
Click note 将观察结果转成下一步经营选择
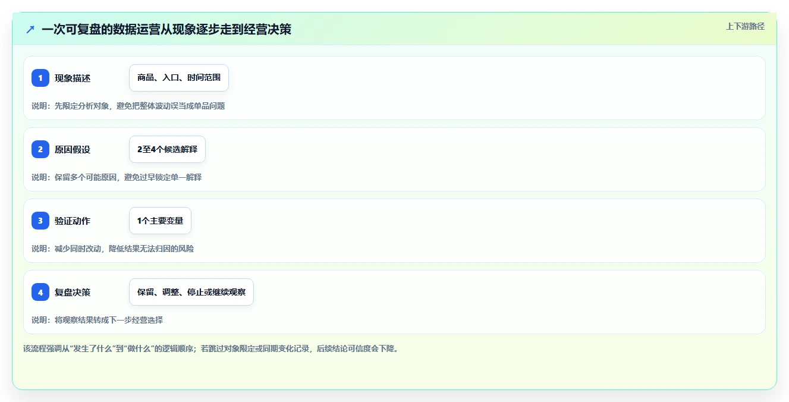pyautogui.click(x=97, y=320)
